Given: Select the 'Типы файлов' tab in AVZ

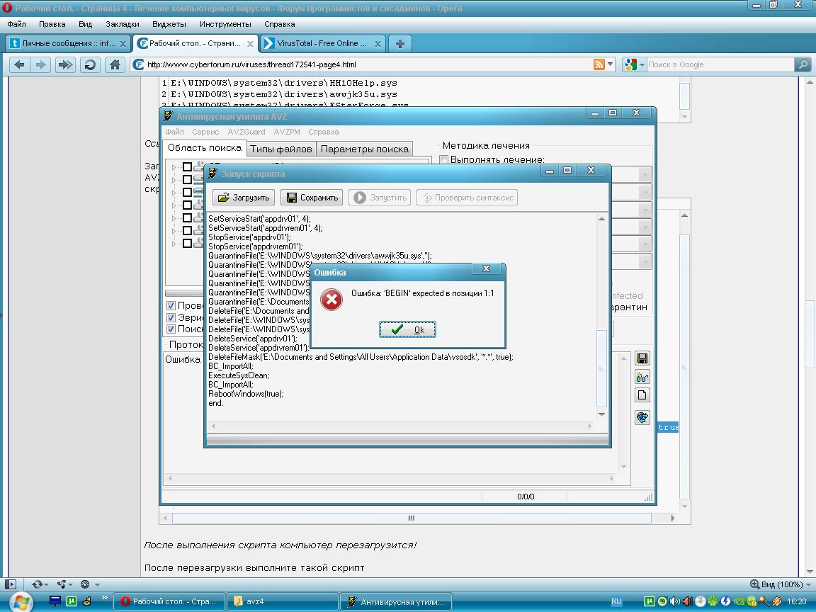Looking at the screenshot, I should click(280, 149).
